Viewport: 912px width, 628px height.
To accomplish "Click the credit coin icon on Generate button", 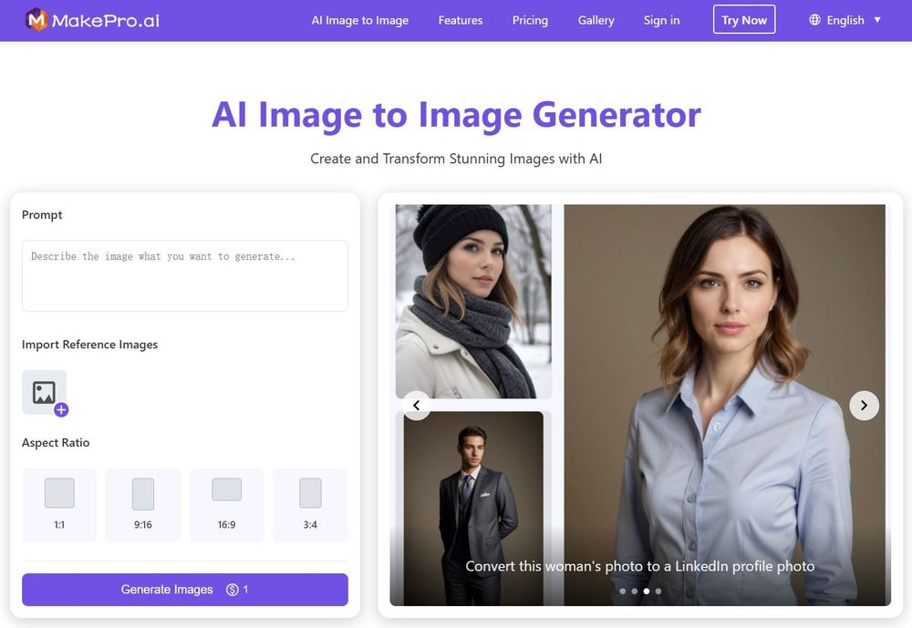I will [233, 590].
